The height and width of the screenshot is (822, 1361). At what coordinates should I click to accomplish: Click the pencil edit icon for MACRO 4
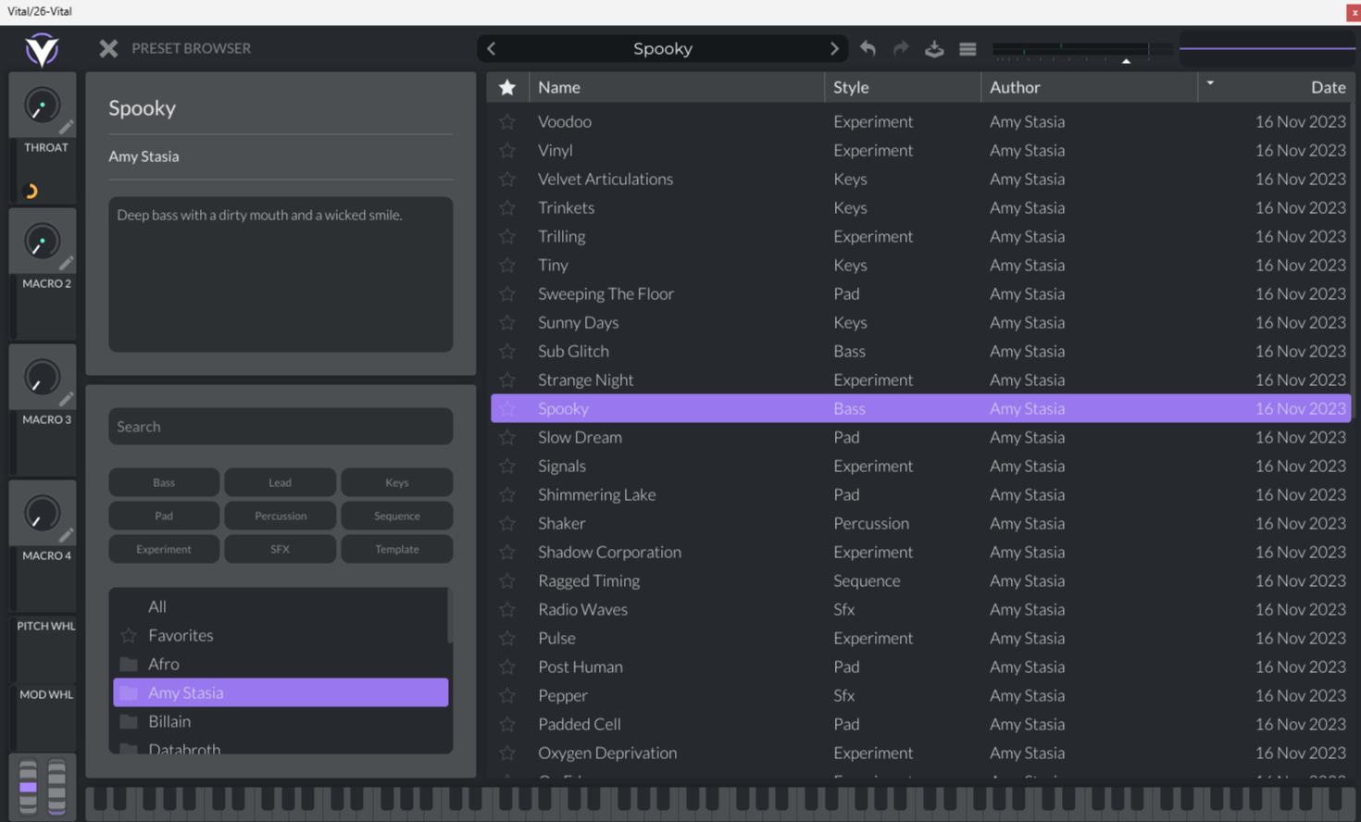[67, 535]
